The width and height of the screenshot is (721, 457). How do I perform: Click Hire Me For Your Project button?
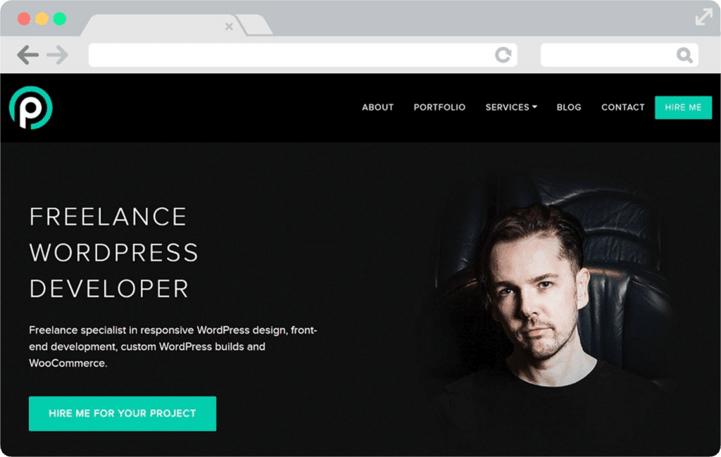(x=123, y=413)
